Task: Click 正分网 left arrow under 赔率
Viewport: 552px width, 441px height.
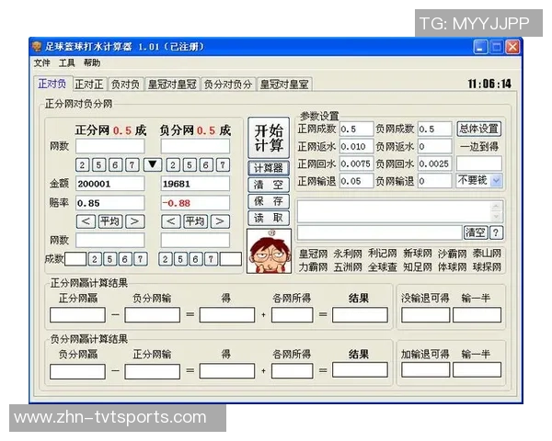Action: point(86,221)
